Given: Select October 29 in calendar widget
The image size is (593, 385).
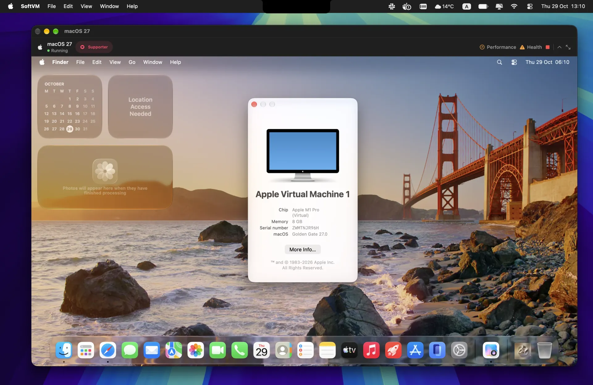Looking at the screenshot, I should tap(70, 129).
